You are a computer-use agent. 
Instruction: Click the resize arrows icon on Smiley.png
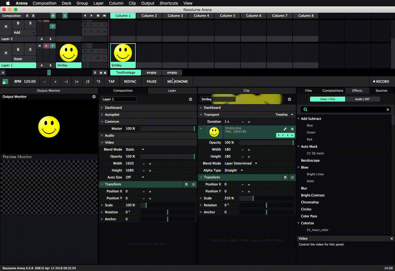285,129
